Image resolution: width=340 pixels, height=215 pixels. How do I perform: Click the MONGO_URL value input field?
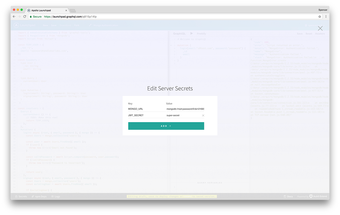(x=185, y=109)
